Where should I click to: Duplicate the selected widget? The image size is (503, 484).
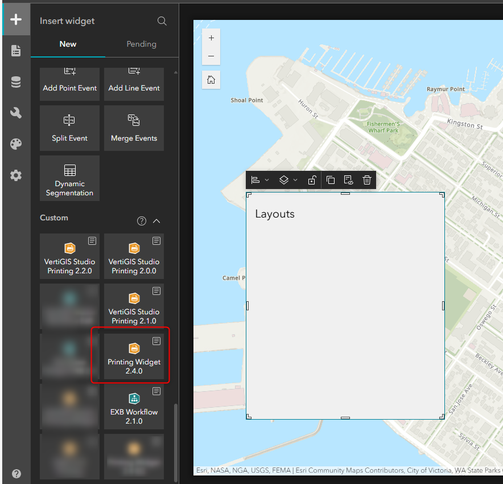coord(331,180)
